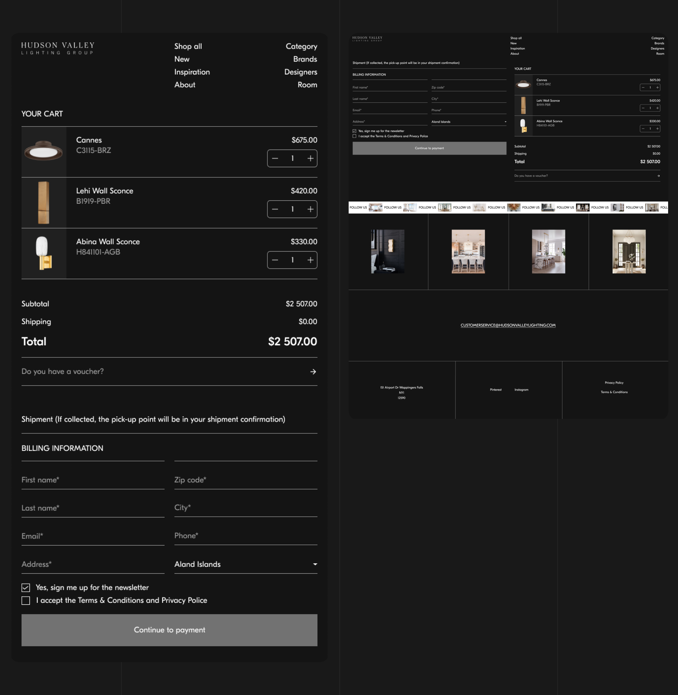Viewport: 678px width, 695px height.
Task: Open Category menu in large header
Action: tap(301, 46)
